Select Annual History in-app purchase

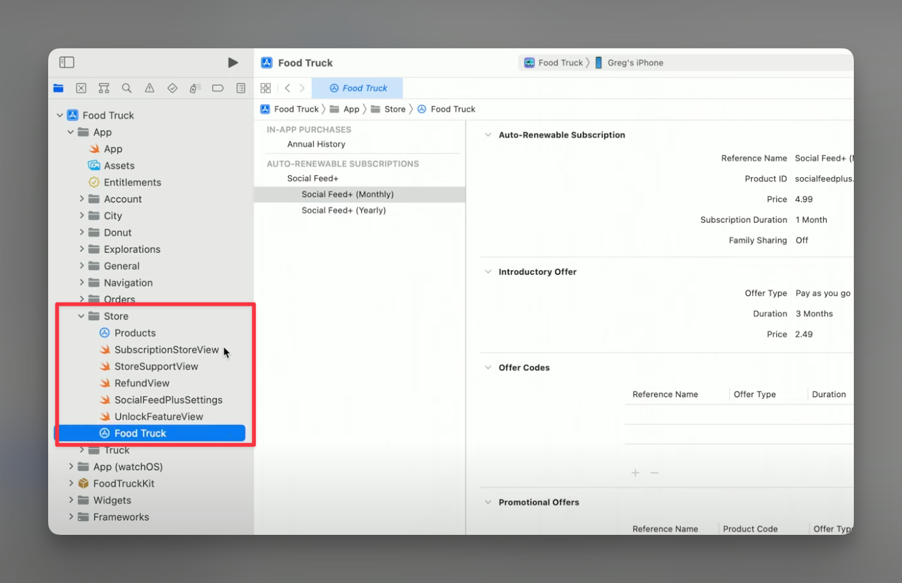coord(316,144)
